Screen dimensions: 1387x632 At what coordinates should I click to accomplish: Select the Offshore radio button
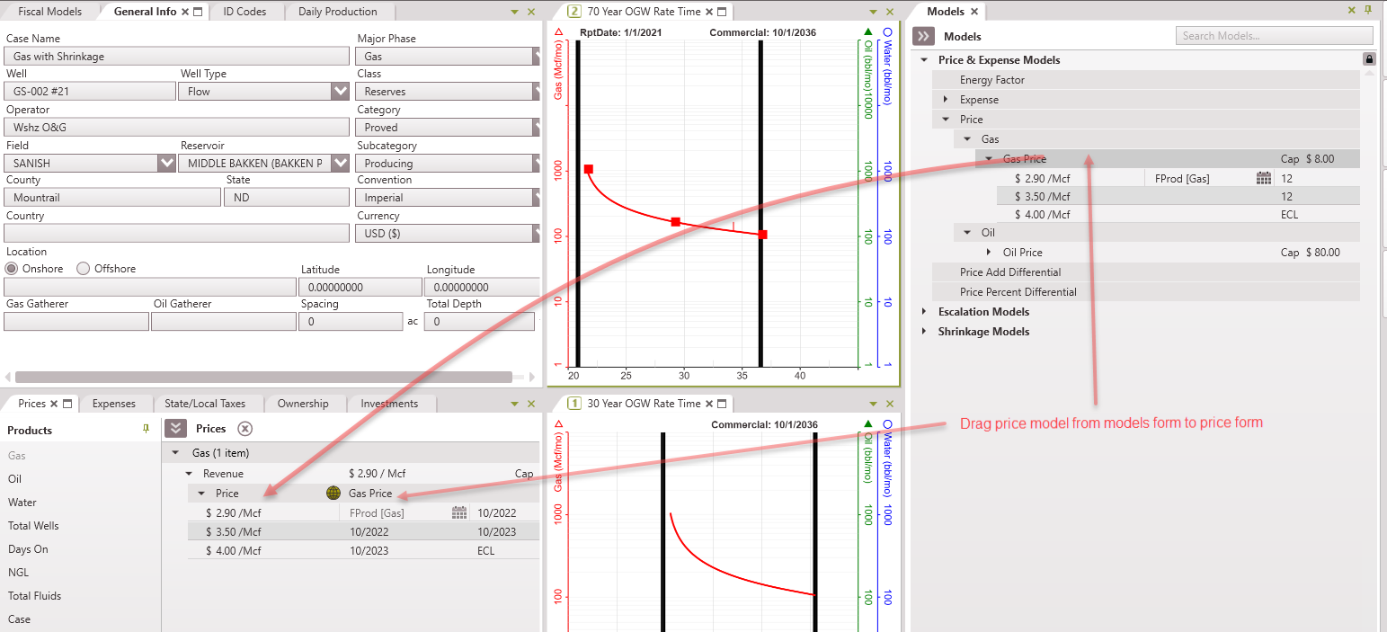pyautogui.click(x=83, y=269)
